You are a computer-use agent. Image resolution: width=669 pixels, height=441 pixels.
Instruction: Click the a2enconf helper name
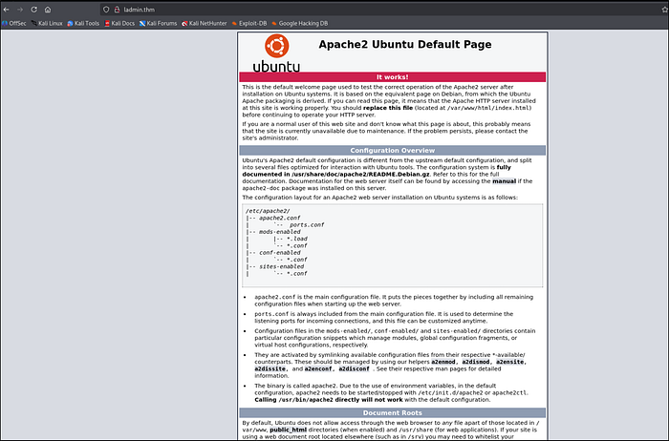pyautogui.click(x=318, y=369)
